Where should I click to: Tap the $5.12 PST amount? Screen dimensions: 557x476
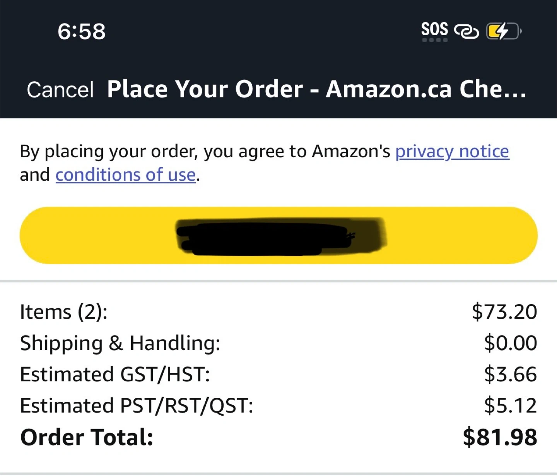[510, 406]
